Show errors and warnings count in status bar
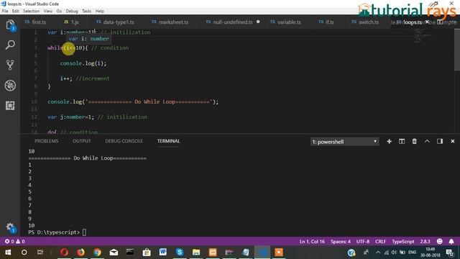The height and width of the screenshot is (259, 460). [x=15, y=242]
